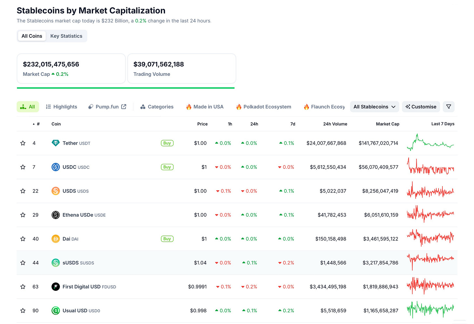Star the Usual USD row

23,311
